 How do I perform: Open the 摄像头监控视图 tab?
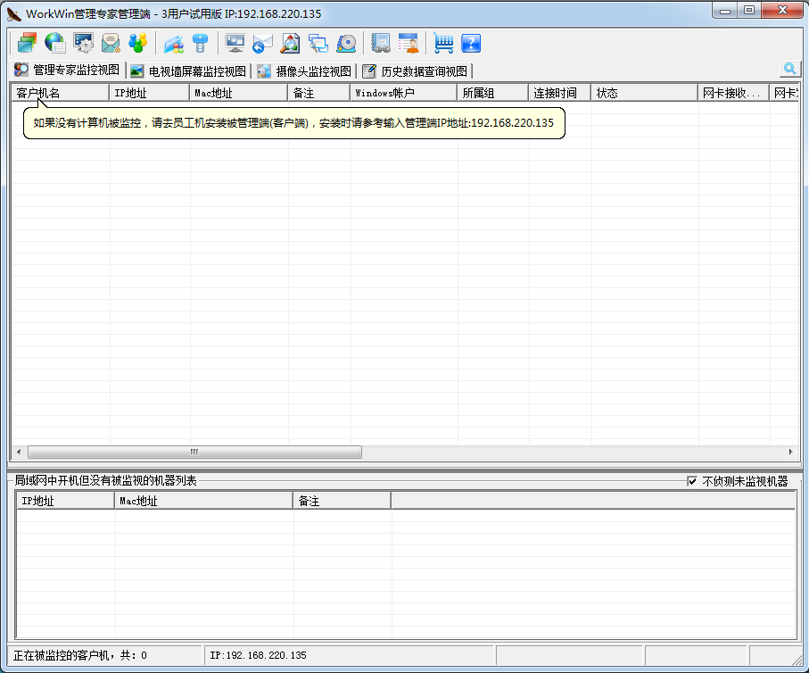click(x=305, y=71)
